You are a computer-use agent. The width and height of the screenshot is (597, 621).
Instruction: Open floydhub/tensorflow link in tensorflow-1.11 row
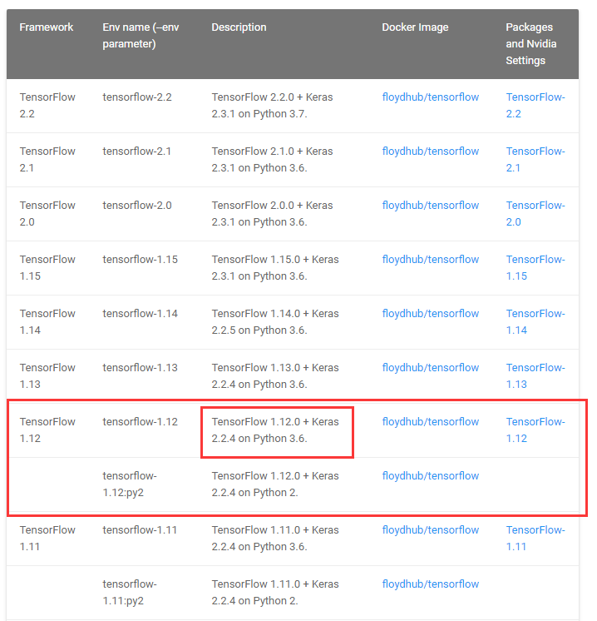tap(431, 530)
